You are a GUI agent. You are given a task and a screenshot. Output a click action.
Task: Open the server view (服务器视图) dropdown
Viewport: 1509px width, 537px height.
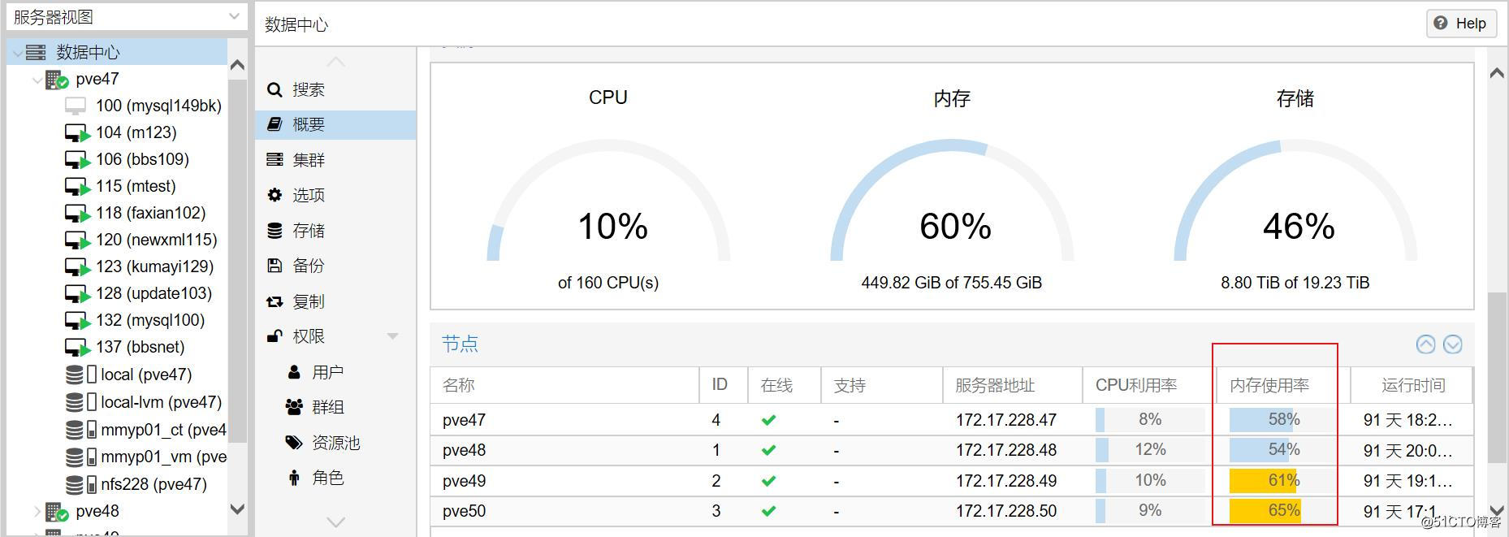pyautogui.click(x=234, y=16)
